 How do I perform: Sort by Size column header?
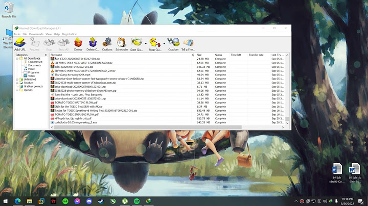click(x=204, y=55)
